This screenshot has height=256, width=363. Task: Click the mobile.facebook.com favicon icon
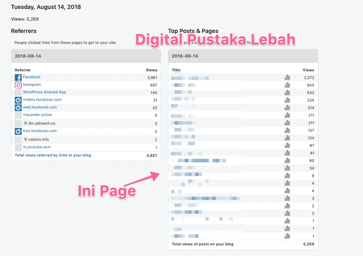18,100
